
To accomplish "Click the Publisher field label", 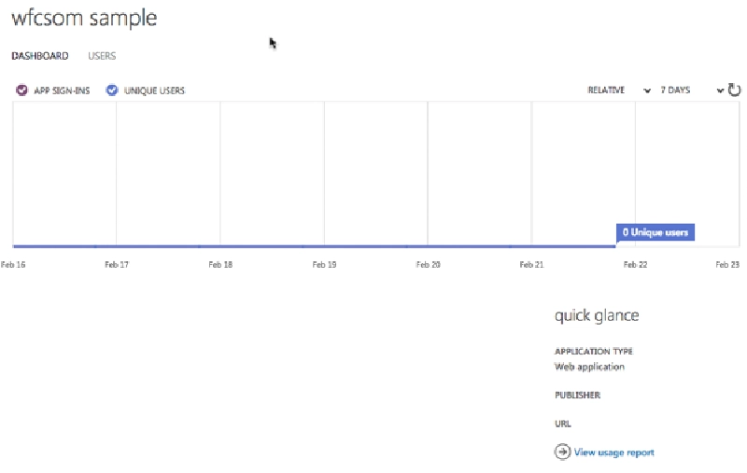I will 577,395.
